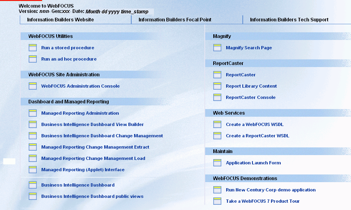Open the Run a stored procedure link
The width and height of the screenshot is (351, 210).
click(67, 48)
